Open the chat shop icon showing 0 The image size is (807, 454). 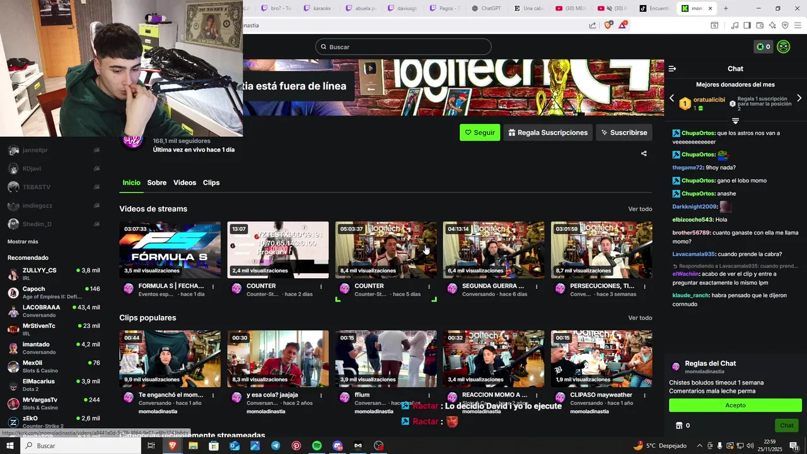[683, 426]
